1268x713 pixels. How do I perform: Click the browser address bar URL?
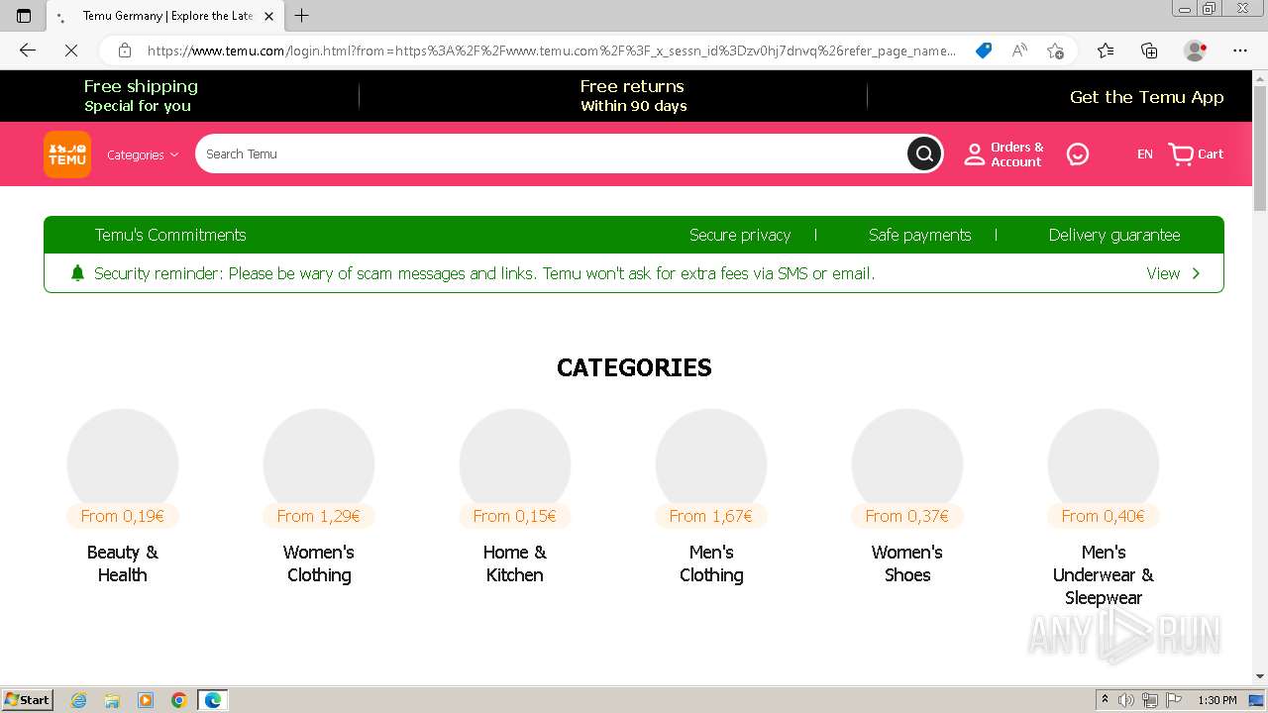(551, 51)
